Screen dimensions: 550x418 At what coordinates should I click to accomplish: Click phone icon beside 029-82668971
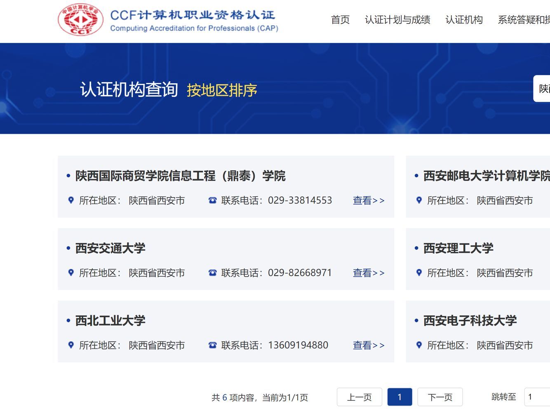[212, 273]
